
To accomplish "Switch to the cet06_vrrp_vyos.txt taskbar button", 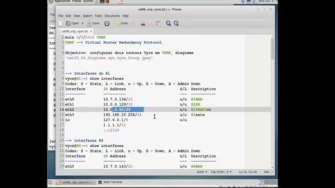I will [x=75, y=182].
